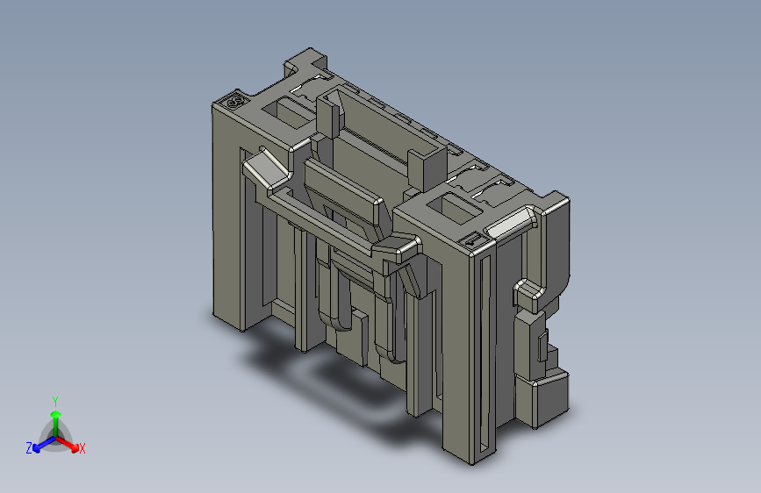Select the gray 3D connector housing model
This screenshot has height=493, width=761.
point(391,256)
